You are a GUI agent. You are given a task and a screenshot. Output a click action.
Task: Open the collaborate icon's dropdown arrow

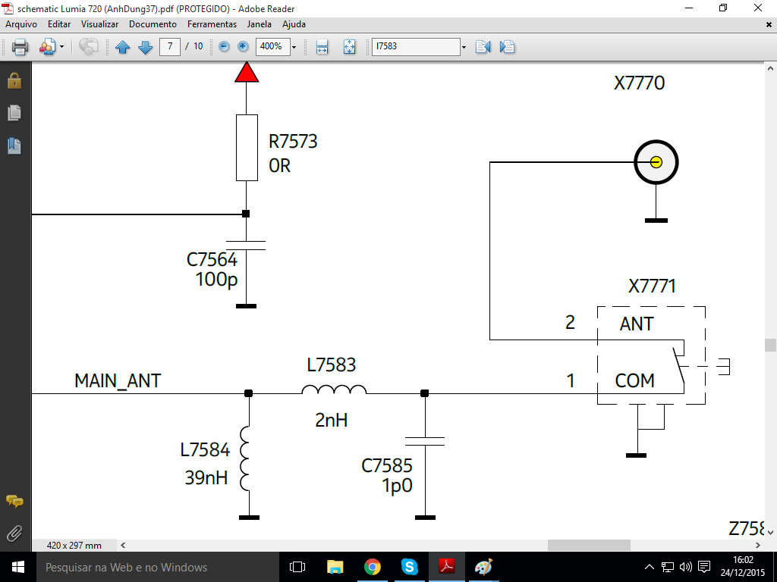coord(62,47)
